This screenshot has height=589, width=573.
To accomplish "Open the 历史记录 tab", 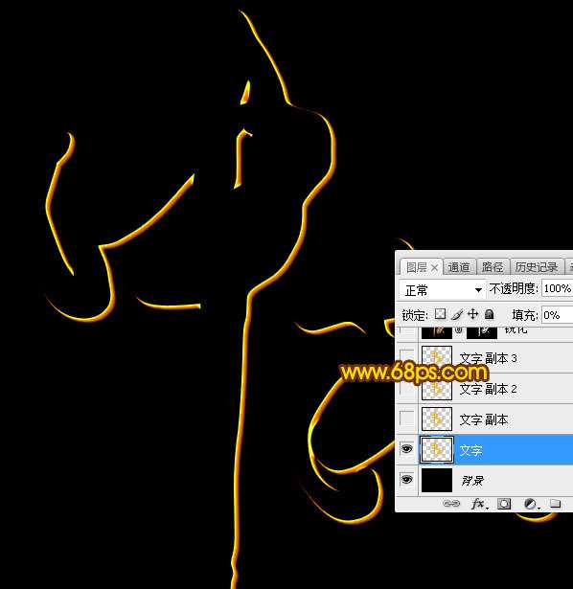I will [537, 267].
